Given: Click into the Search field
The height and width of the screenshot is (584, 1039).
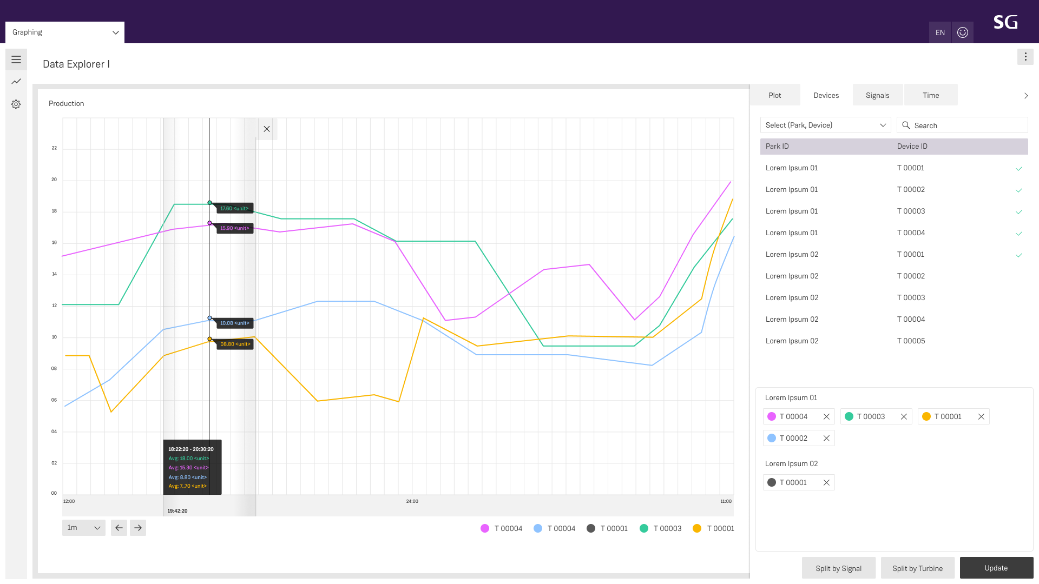Looking at the screenshot, I should tap(962, 125).
